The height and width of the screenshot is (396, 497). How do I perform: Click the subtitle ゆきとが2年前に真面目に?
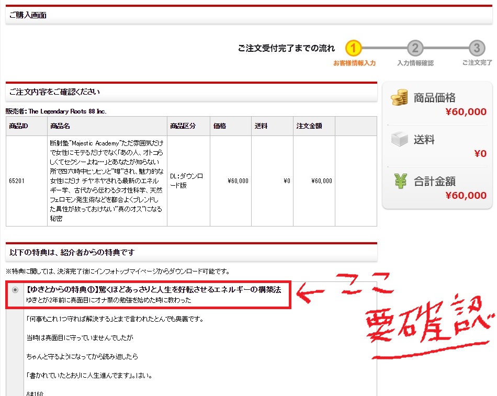109,300
